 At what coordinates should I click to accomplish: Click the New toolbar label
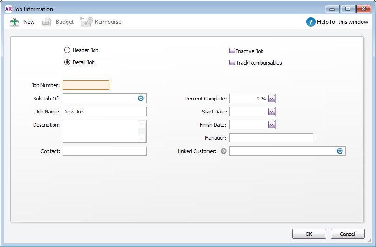point(29,22)
